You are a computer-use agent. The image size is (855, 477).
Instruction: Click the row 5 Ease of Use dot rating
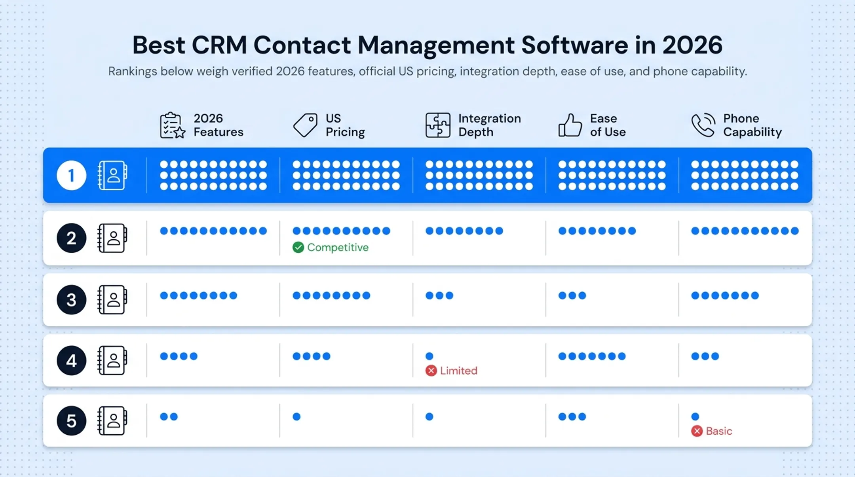tap(572, 416)
